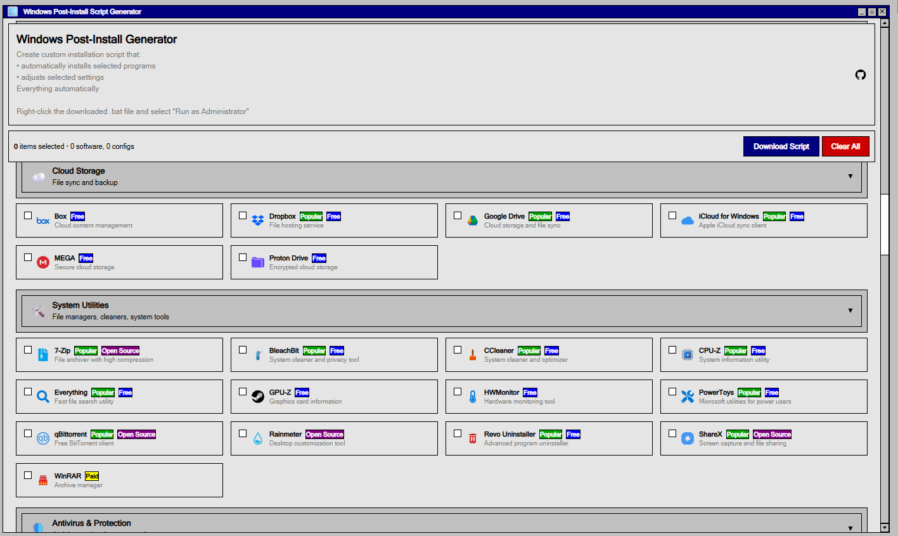This screenshot has width=898, height=536.
Task: Open the GitHub repository icon
Action: point(860,75)
